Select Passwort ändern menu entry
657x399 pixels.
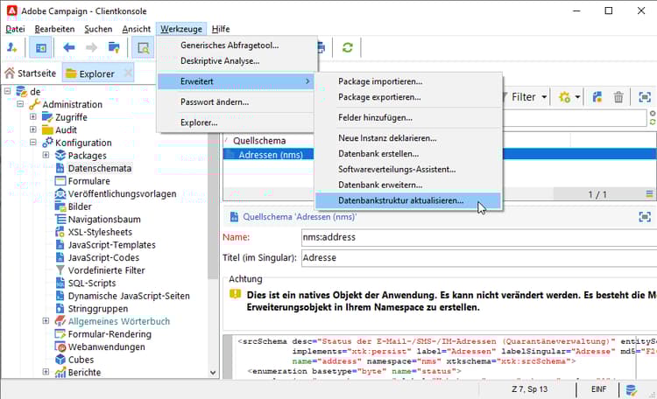(x=237, y=101)
